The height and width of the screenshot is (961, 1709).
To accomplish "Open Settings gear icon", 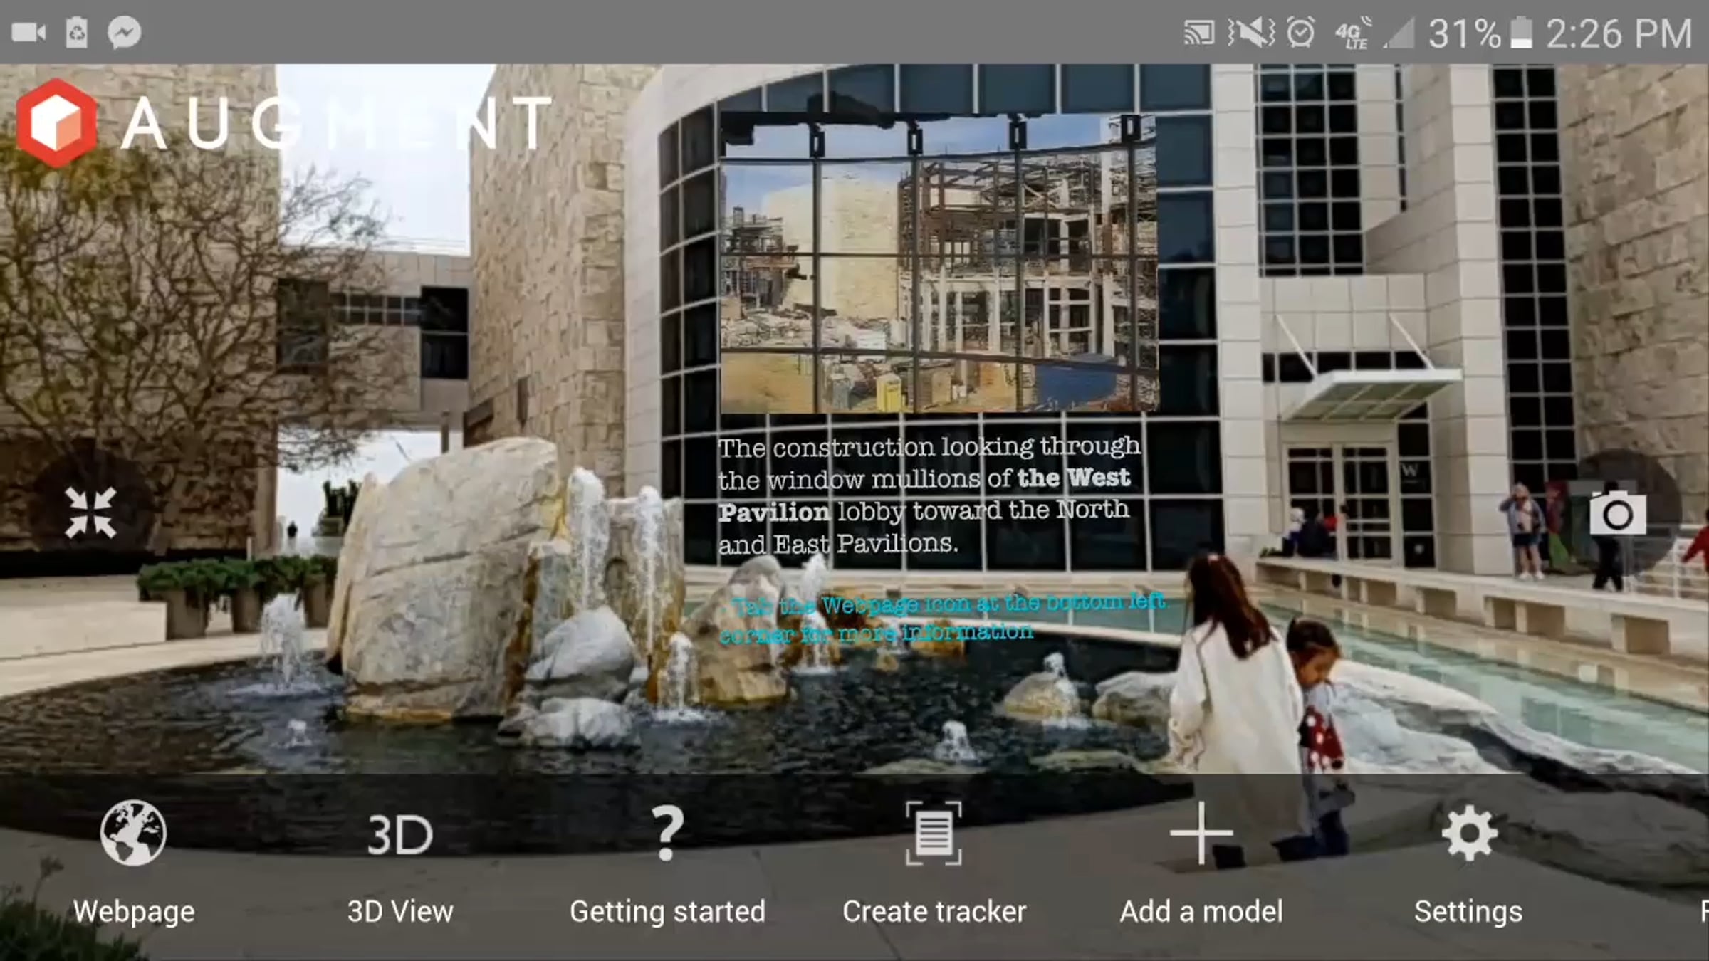I will point(1468,834).
